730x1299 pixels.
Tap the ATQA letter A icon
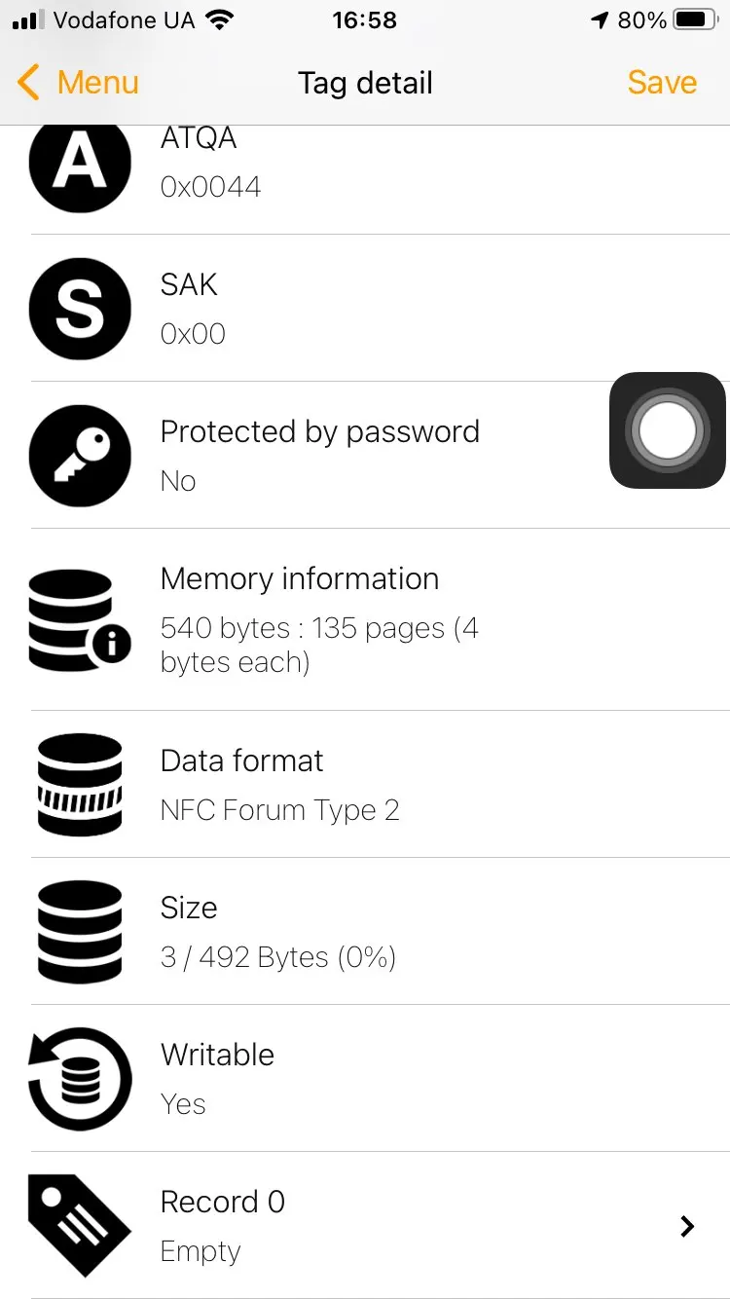80,163
